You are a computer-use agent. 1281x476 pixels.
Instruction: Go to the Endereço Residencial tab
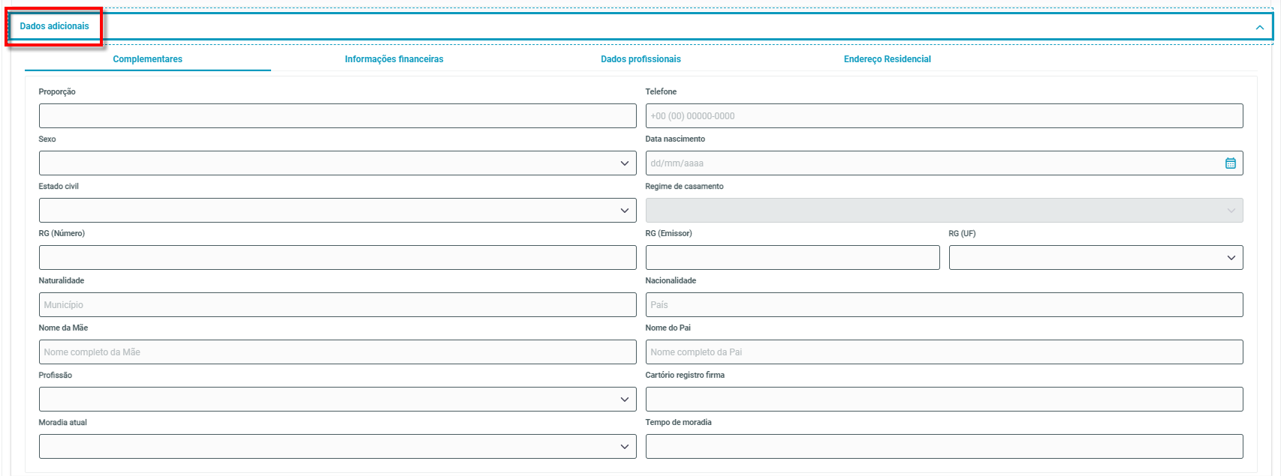pos(887,59)
